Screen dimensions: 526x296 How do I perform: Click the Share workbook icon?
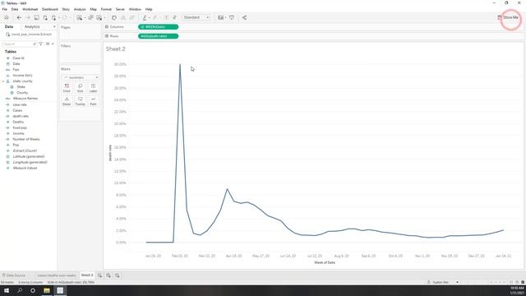(244, 17)
